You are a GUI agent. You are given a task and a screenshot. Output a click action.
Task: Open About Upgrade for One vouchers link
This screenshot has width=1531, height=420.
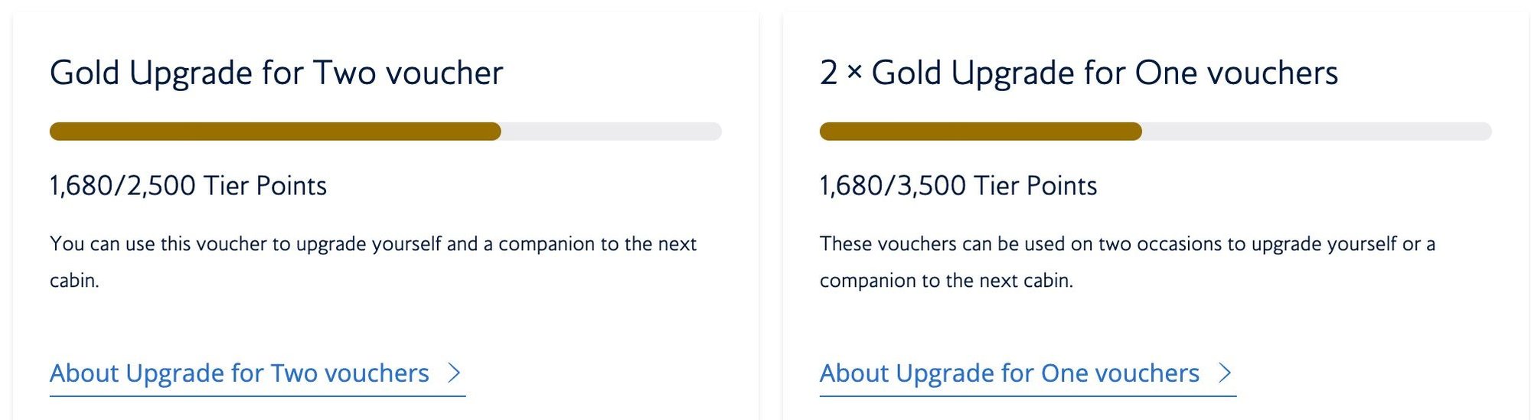click(x=1009, y=373)
